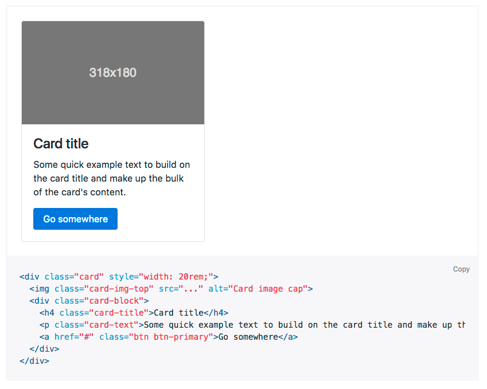The image size is (487, 389).
Task: Copy the code snippet
Action: [461, 269]
